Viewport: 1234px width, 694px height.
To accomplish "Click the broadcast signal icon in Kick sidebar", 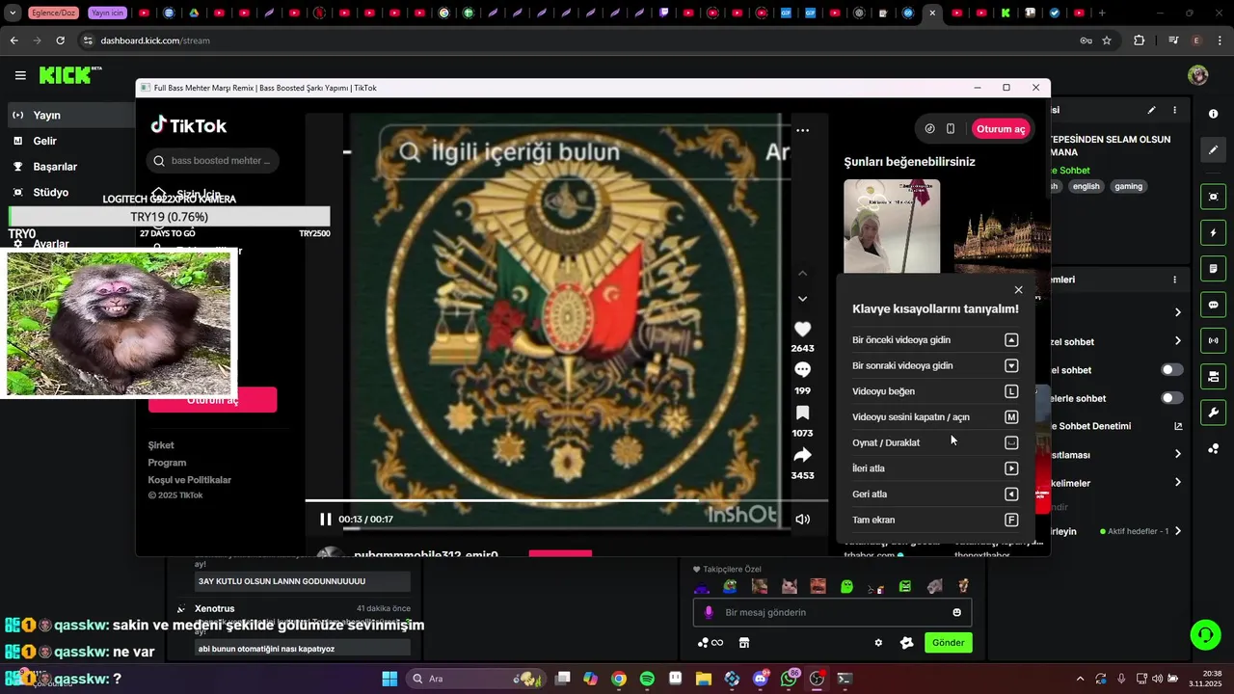I will pyautogui.click(x=1213, y=340).
